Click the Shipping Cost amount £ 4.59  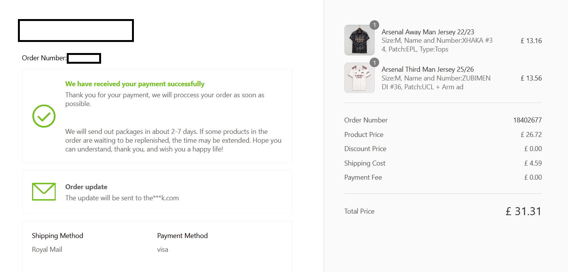point(533,163)
